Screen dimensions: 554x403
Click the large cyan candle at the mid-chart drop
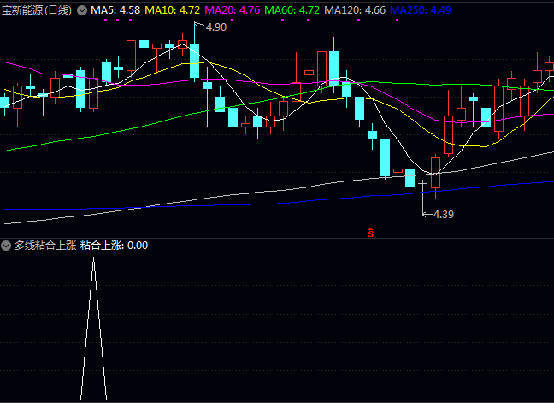pos(386,156)
